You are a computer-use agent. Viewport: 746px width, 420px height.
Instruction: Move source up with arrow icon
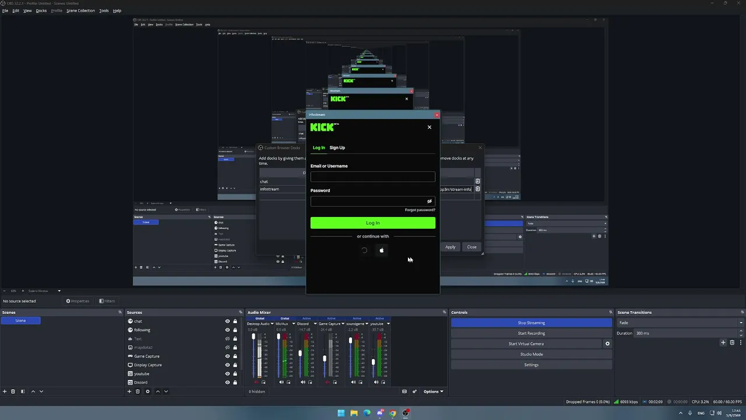click(x=157, y=391)
